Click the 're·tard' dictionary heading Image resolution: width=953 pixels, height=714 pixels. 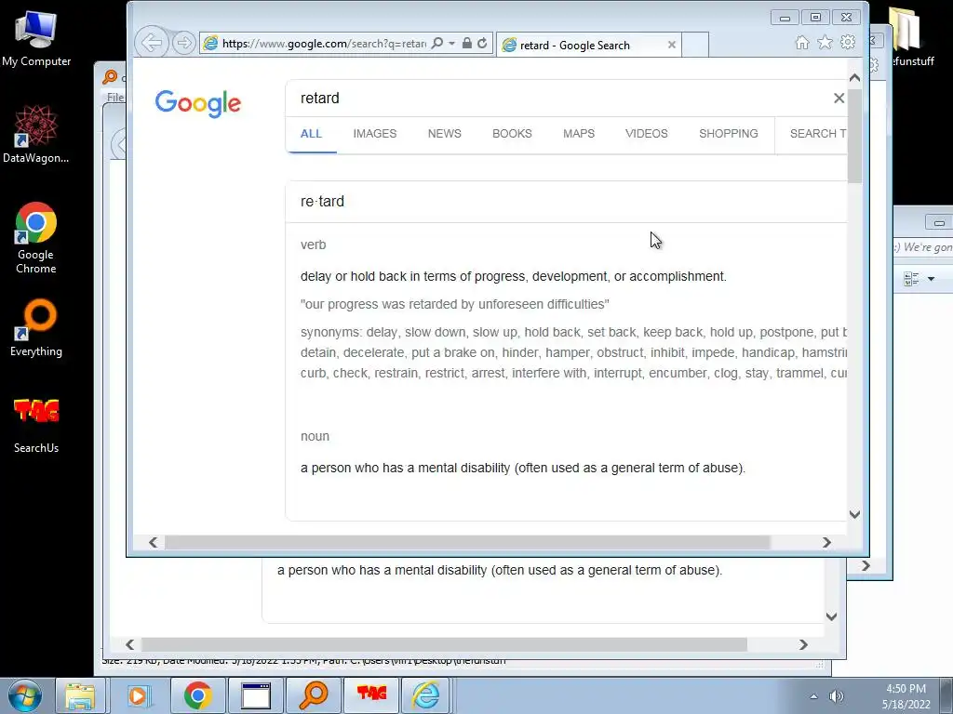click(322, 202)
